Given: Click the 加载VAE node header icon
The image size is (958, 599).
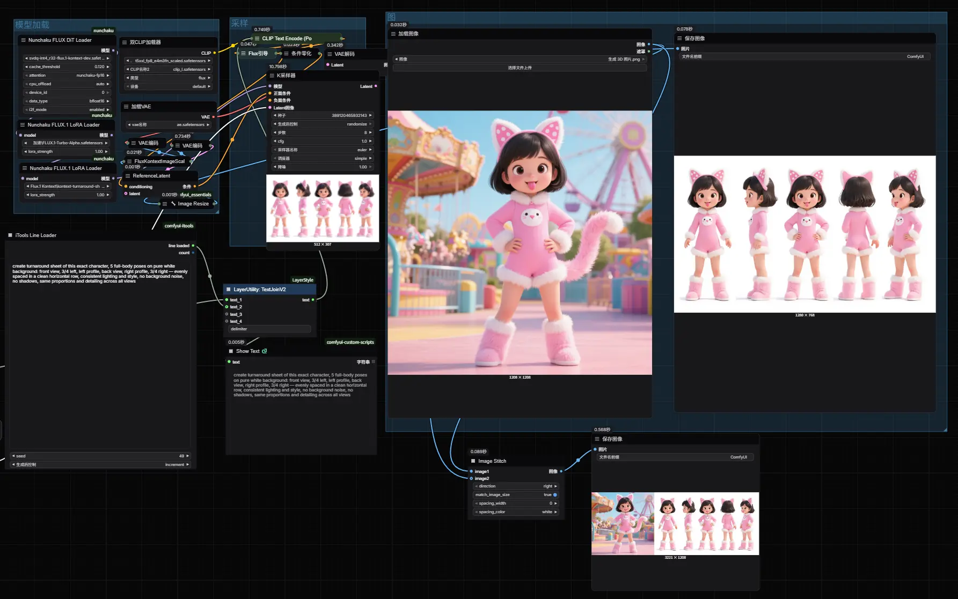Looking at the screenshot, I should click(x=126, y=107).
